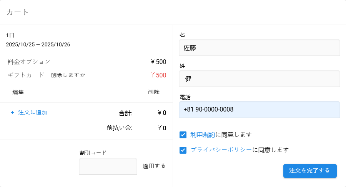Click the plus icon beside 注文に追加
This screenshot has height=187, width=346.
click(x=12, y=113)
